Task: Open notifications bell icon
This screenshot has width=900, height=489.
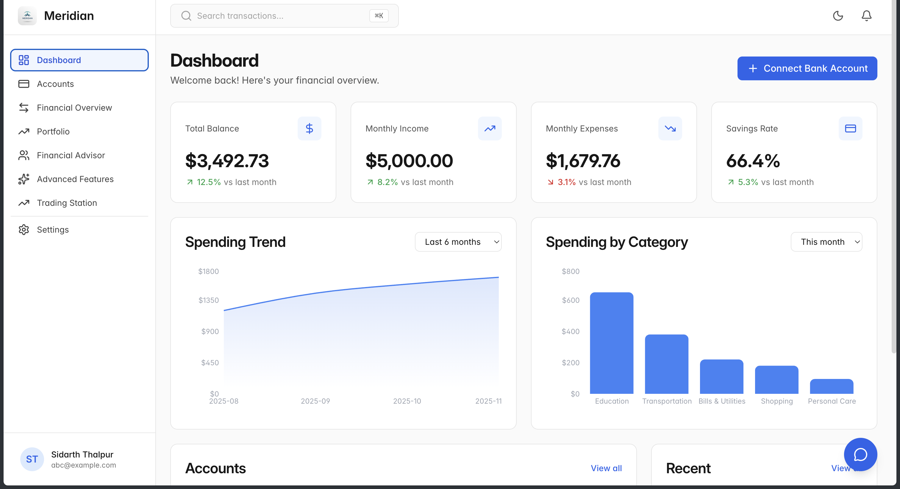Action: point(866,16)
